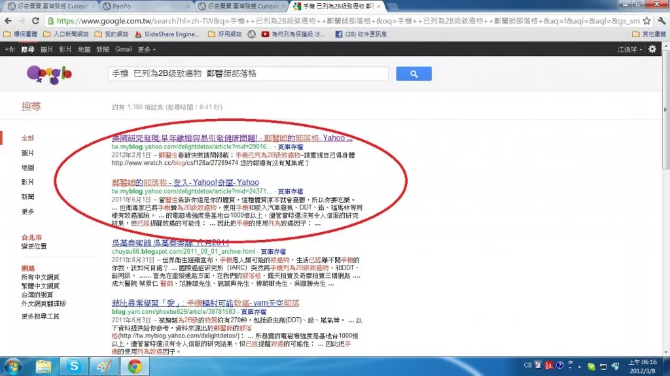
Task: Open the 我的網站 bookmark folder
Action: pos(111,34)
